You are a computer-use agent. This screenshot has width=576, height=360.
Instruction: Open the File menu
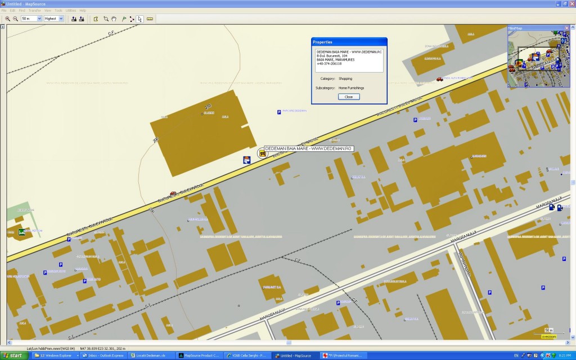click(4, 11)
